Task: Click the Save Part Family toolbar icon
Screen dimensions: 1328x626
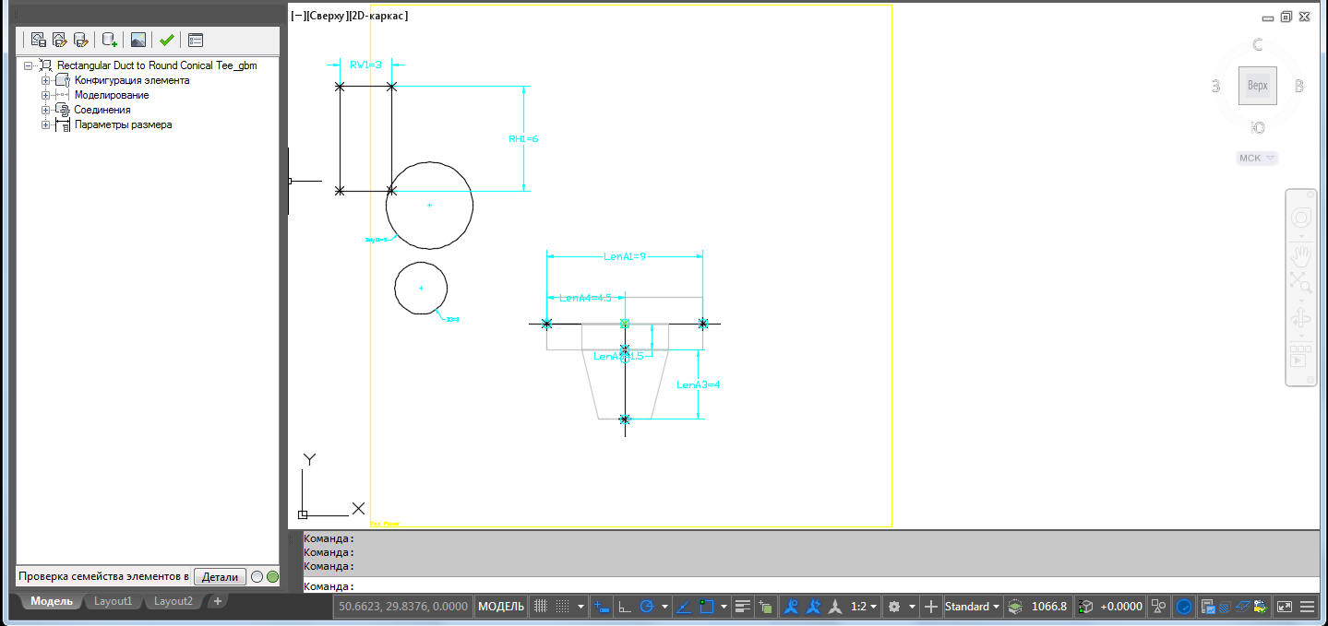Action: pyautogui.click(x=38, y=40)
